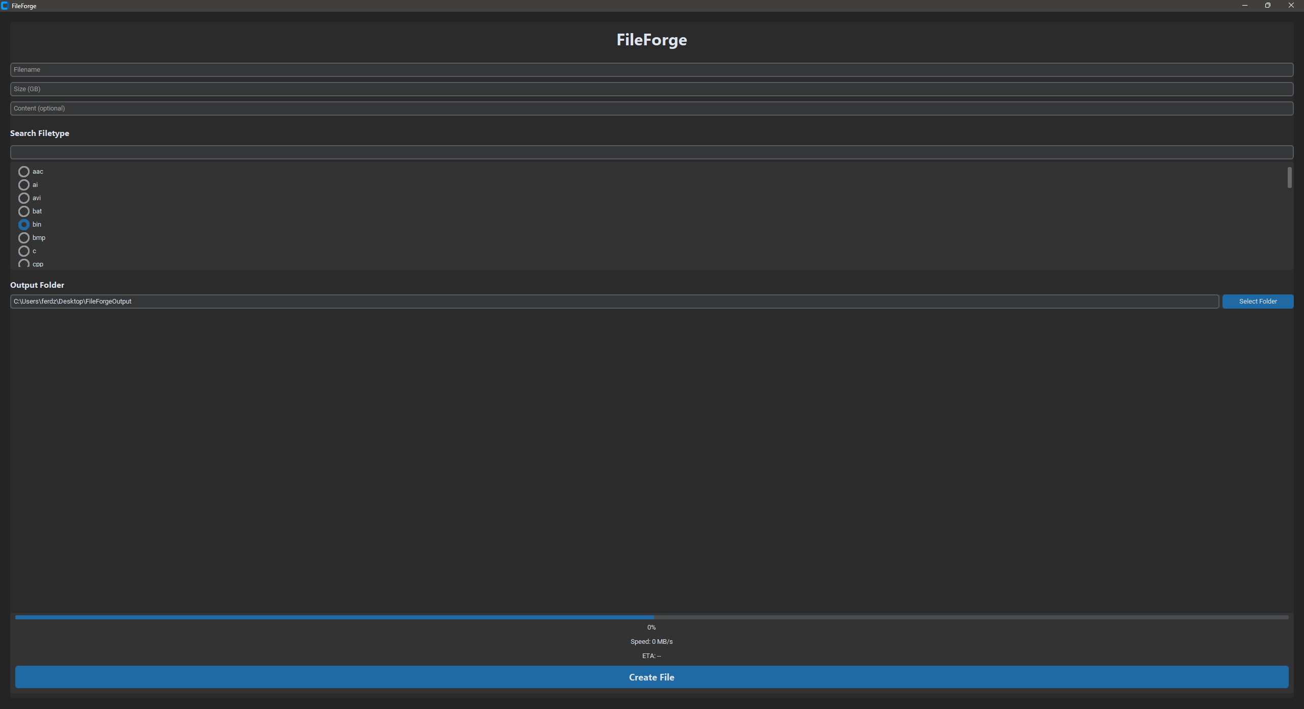Screen dimensions: 1304x709
Task: Focus the Size (GB) input field
Action: point(651,89)
